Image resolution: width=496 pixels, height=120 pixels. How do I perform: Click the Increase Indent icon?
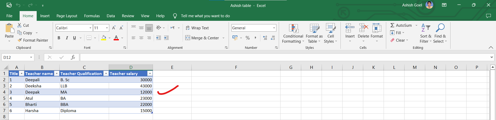pos(166,38)
